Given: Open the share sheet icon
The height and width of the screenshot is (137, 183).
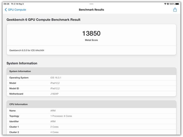Looking at the screenshot, I should [x=175, y=10].
